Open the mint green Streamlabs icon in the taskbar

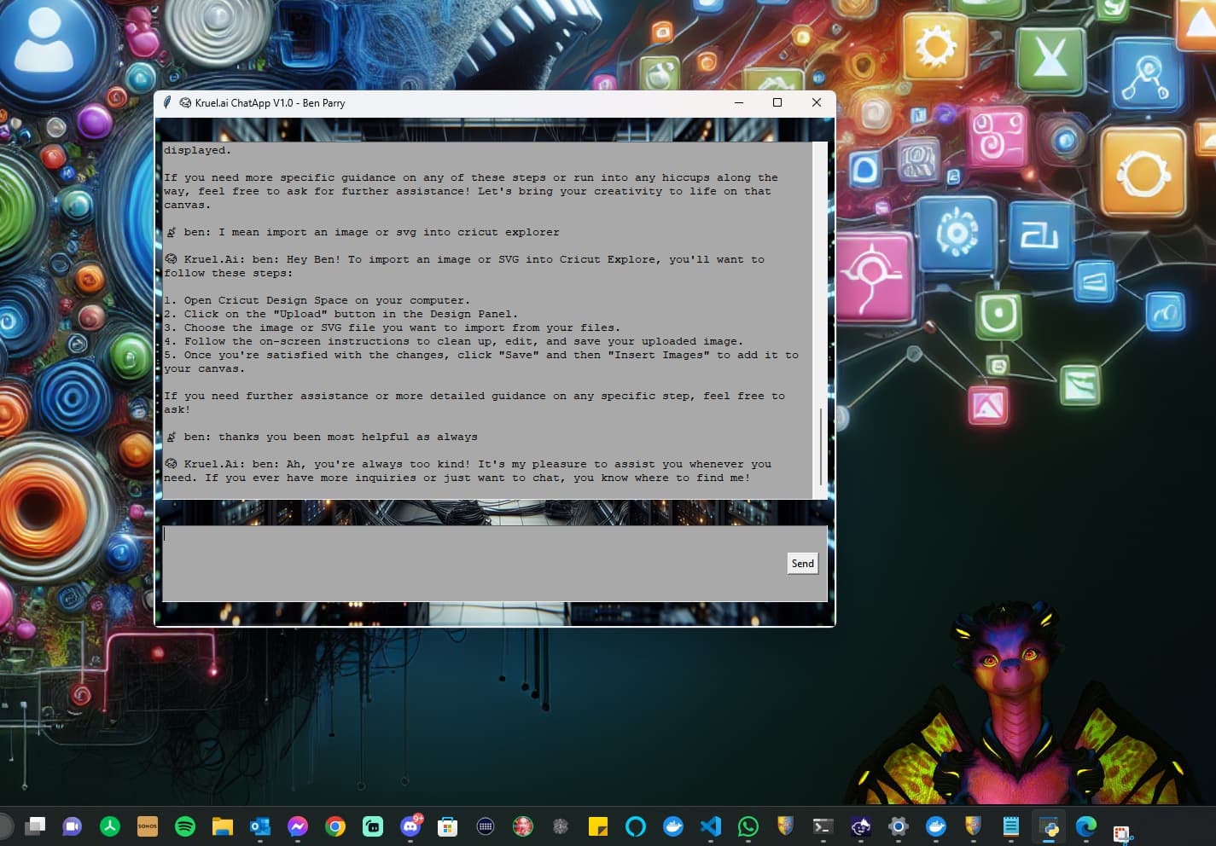[x=373, y=826]
